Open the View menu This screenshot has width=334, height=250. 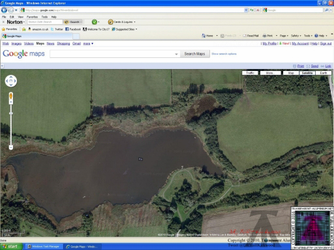click(x=20, y=17)
